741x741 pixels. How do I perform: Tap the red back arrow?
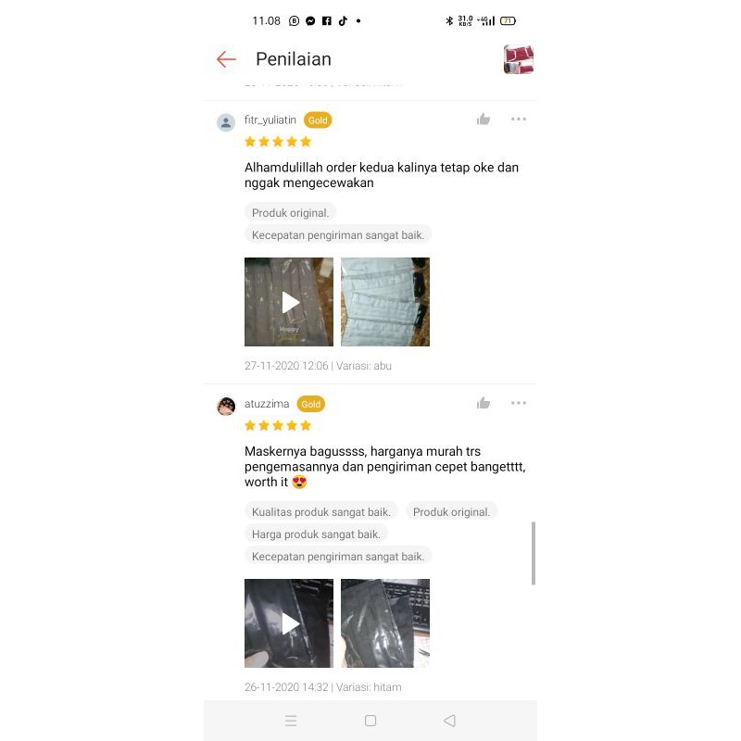point(226,59)
